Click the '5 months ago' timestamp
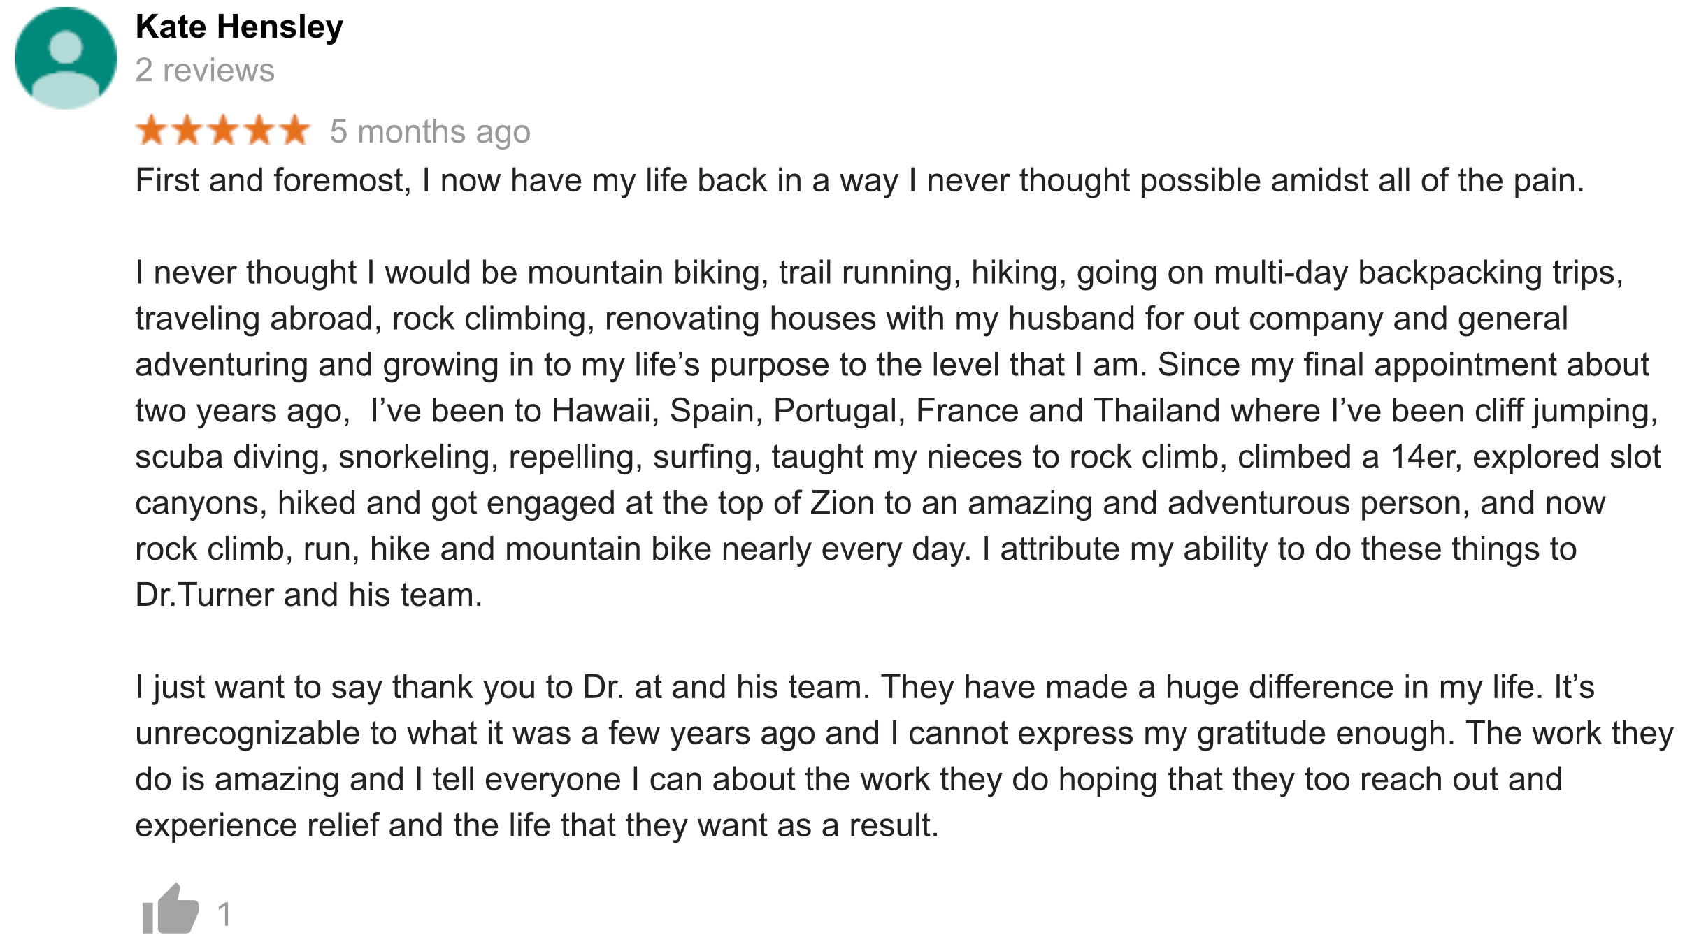This screenshot has height=942, width=1692. (430, 132)
